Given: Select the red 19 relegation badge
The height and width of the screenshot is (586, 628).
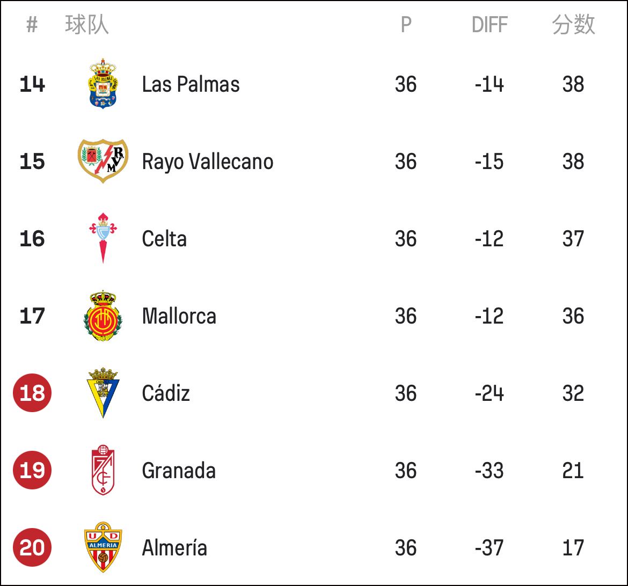Looking at the screenshot, I should (x=32, y=470).
